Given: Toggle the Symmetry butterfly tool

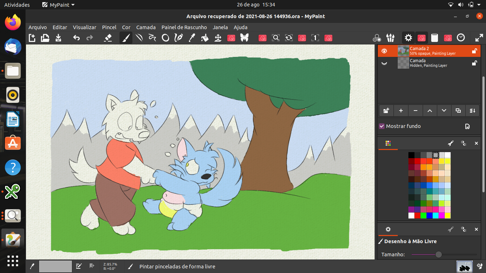Looking at the screenshot, I should (244, 38).
